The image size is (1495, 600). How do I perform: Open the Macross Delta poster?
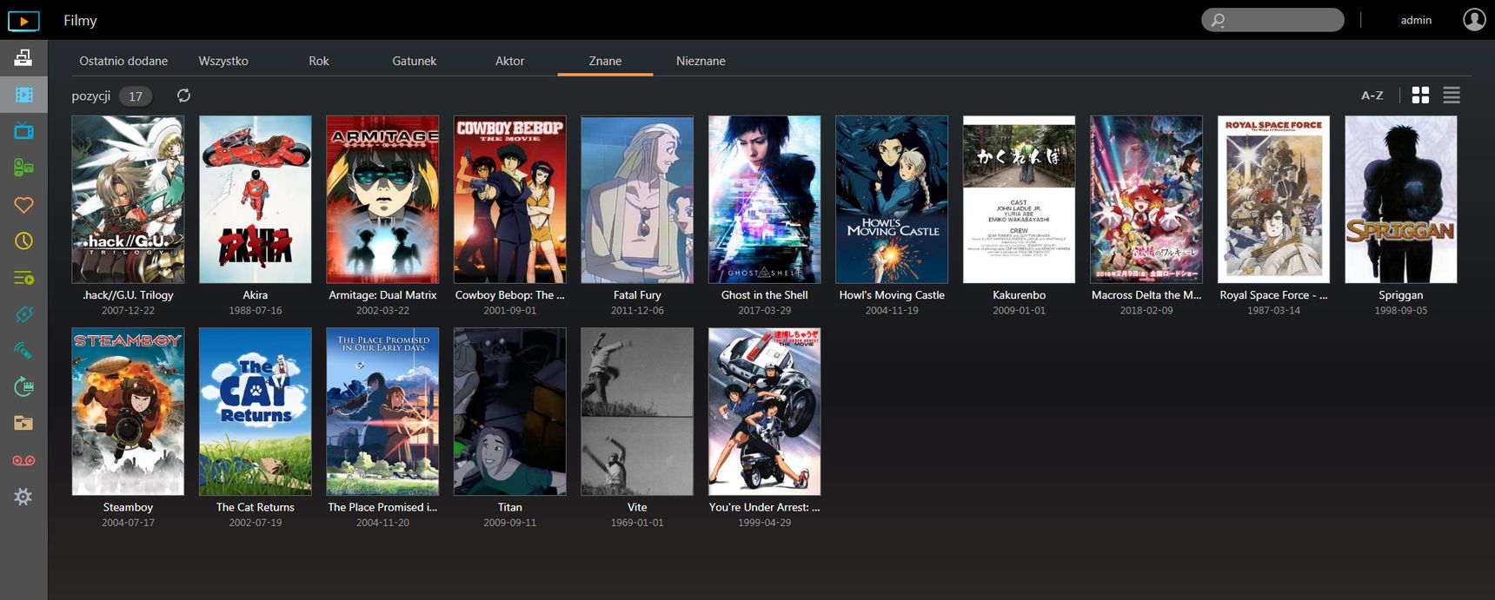pyautogui.click(x=1146, y=200)
